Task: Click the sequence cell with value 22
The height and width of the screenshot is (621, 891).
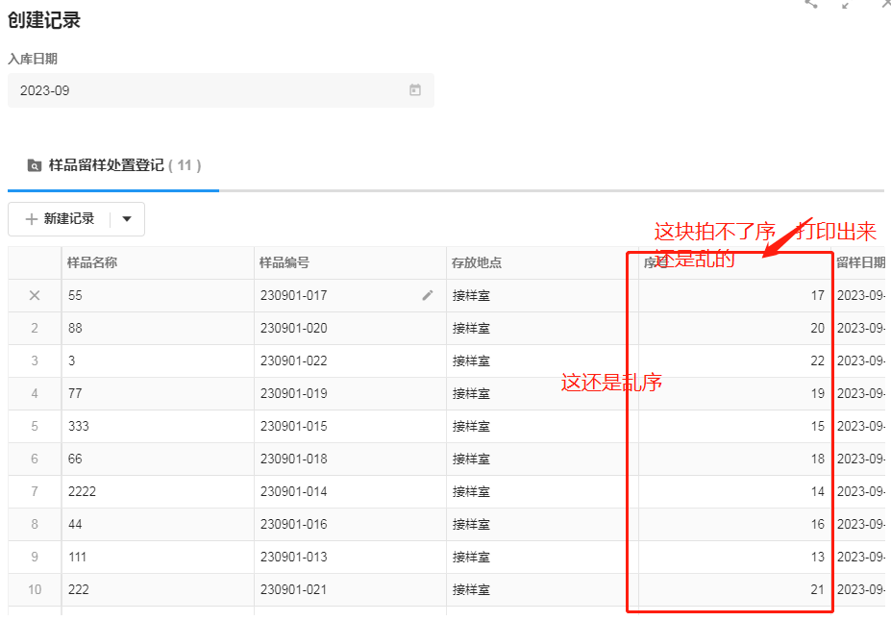Action: pyautogui.click(x=734, y=360)
